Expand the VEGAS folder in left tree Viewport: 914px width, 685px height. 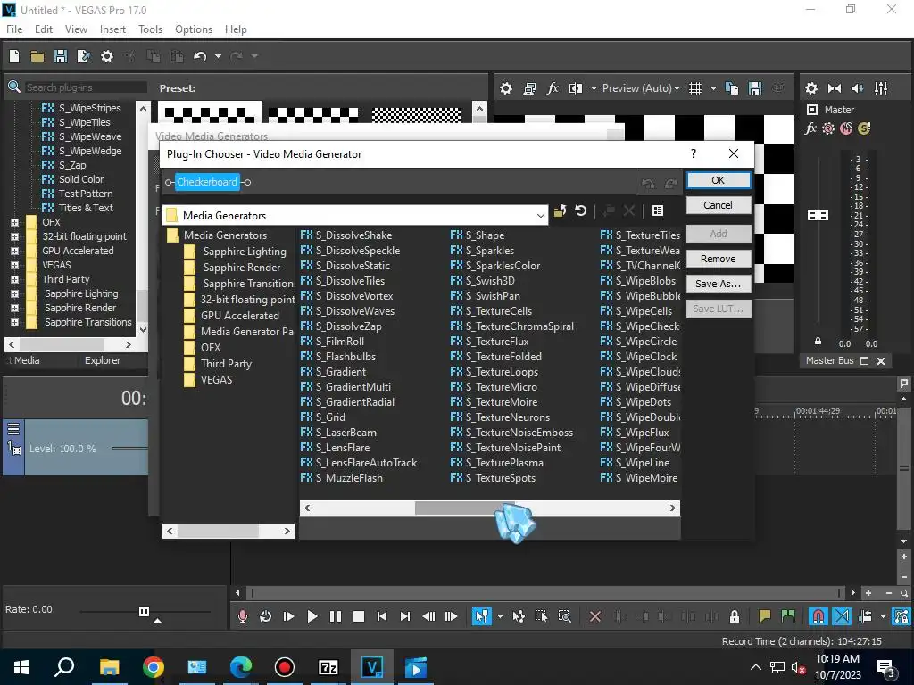pyautogui.click(x=14, y=265)
